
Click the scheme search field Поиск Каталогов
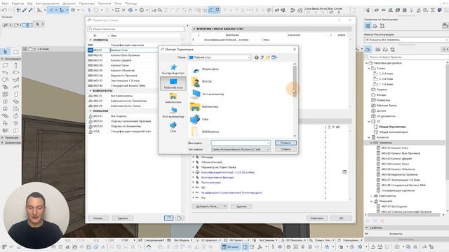point(136,29)
